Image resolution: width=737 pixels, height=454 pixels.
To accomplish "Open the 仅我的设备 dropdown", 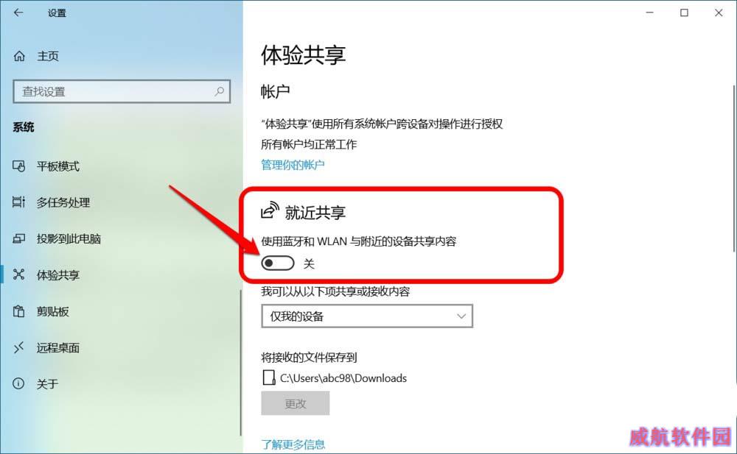I will [x=367, y=316].
